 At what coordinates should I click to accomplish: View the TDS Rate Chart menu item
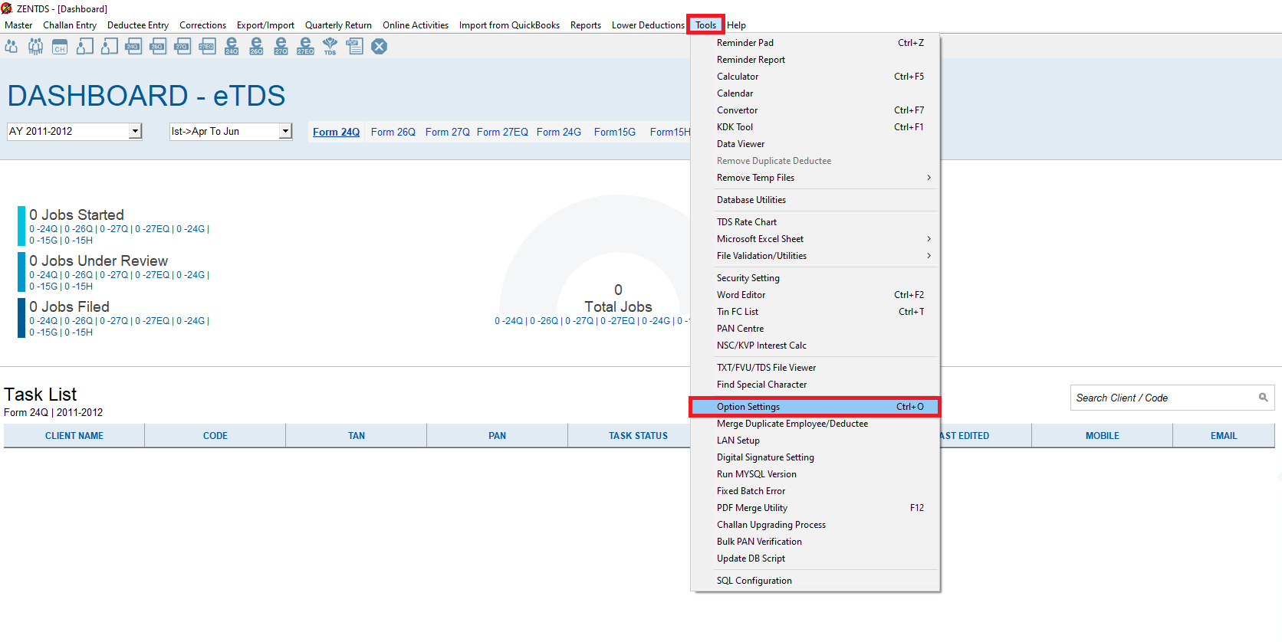[x=815, y=222]
